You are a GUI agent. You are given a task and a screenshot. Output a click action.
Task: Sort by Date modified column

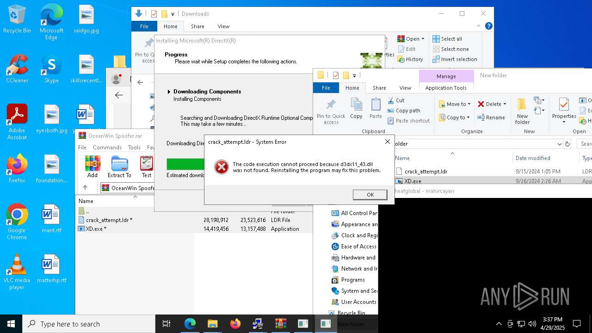coord(532,158)
